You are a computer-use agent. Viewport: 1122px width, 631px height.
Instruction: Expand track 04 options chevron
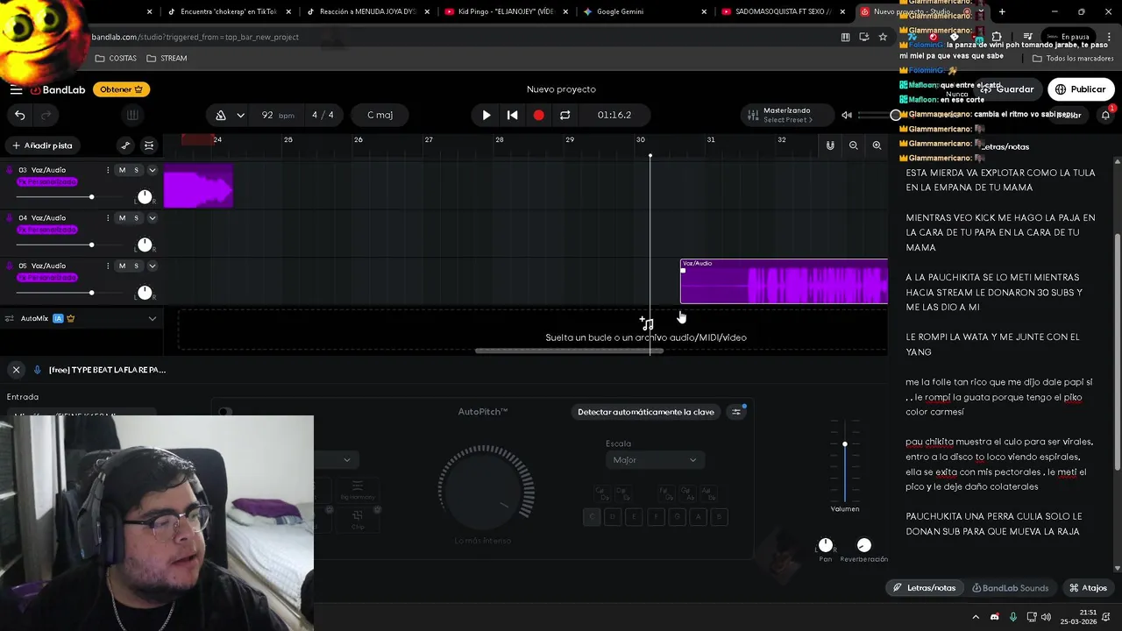pyautogui.click(x=152, y=218)
